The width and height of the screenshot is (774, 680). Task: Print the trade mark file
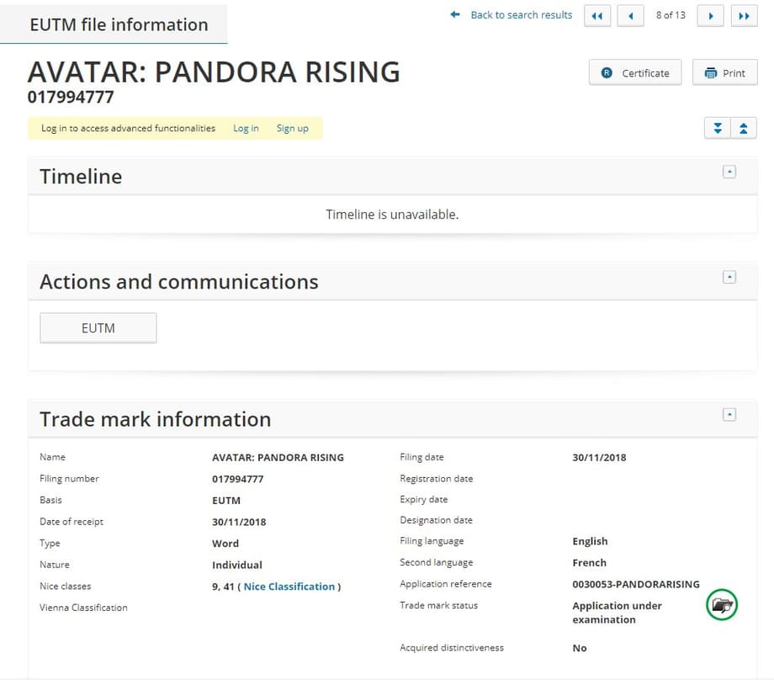click(724, 73)
